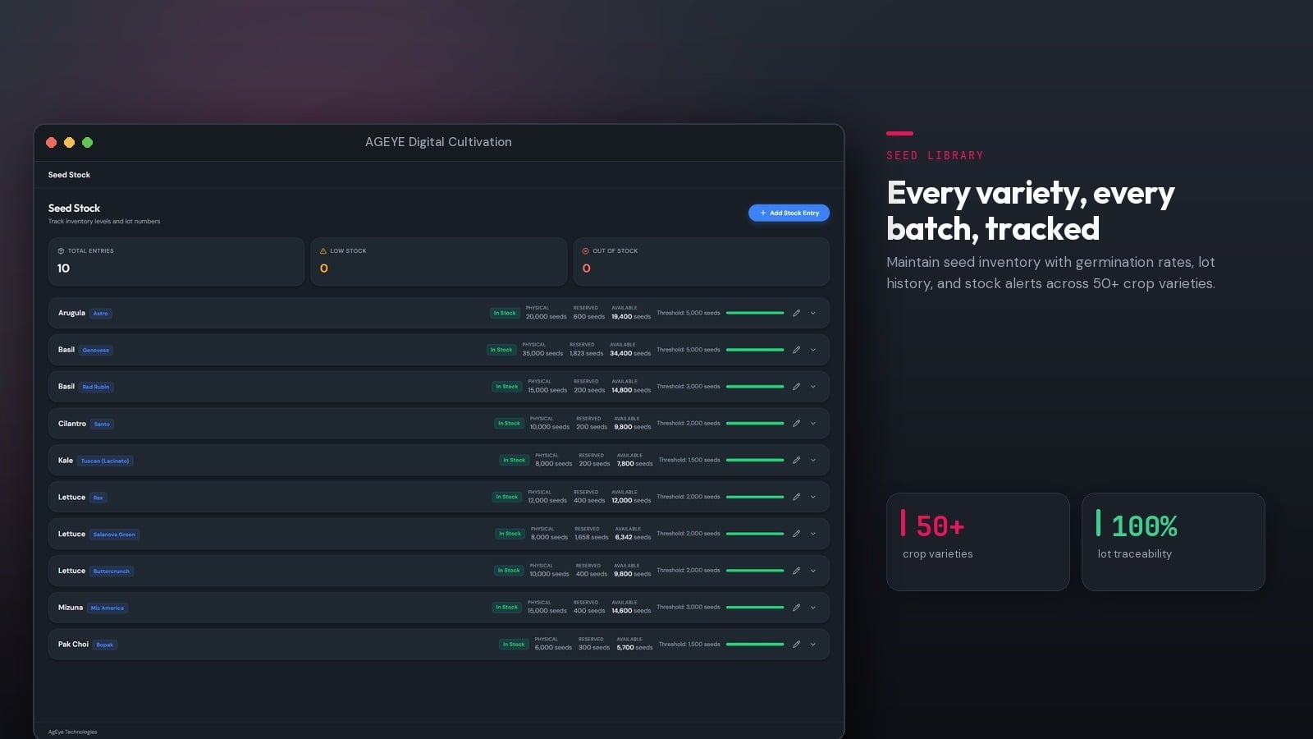Click the Total Entries box icon

pyautogui.click(x=61, y=251)
